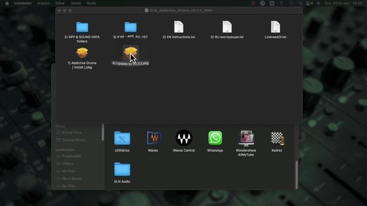
Task: Open the Apple menu
Action: [7, 3]
